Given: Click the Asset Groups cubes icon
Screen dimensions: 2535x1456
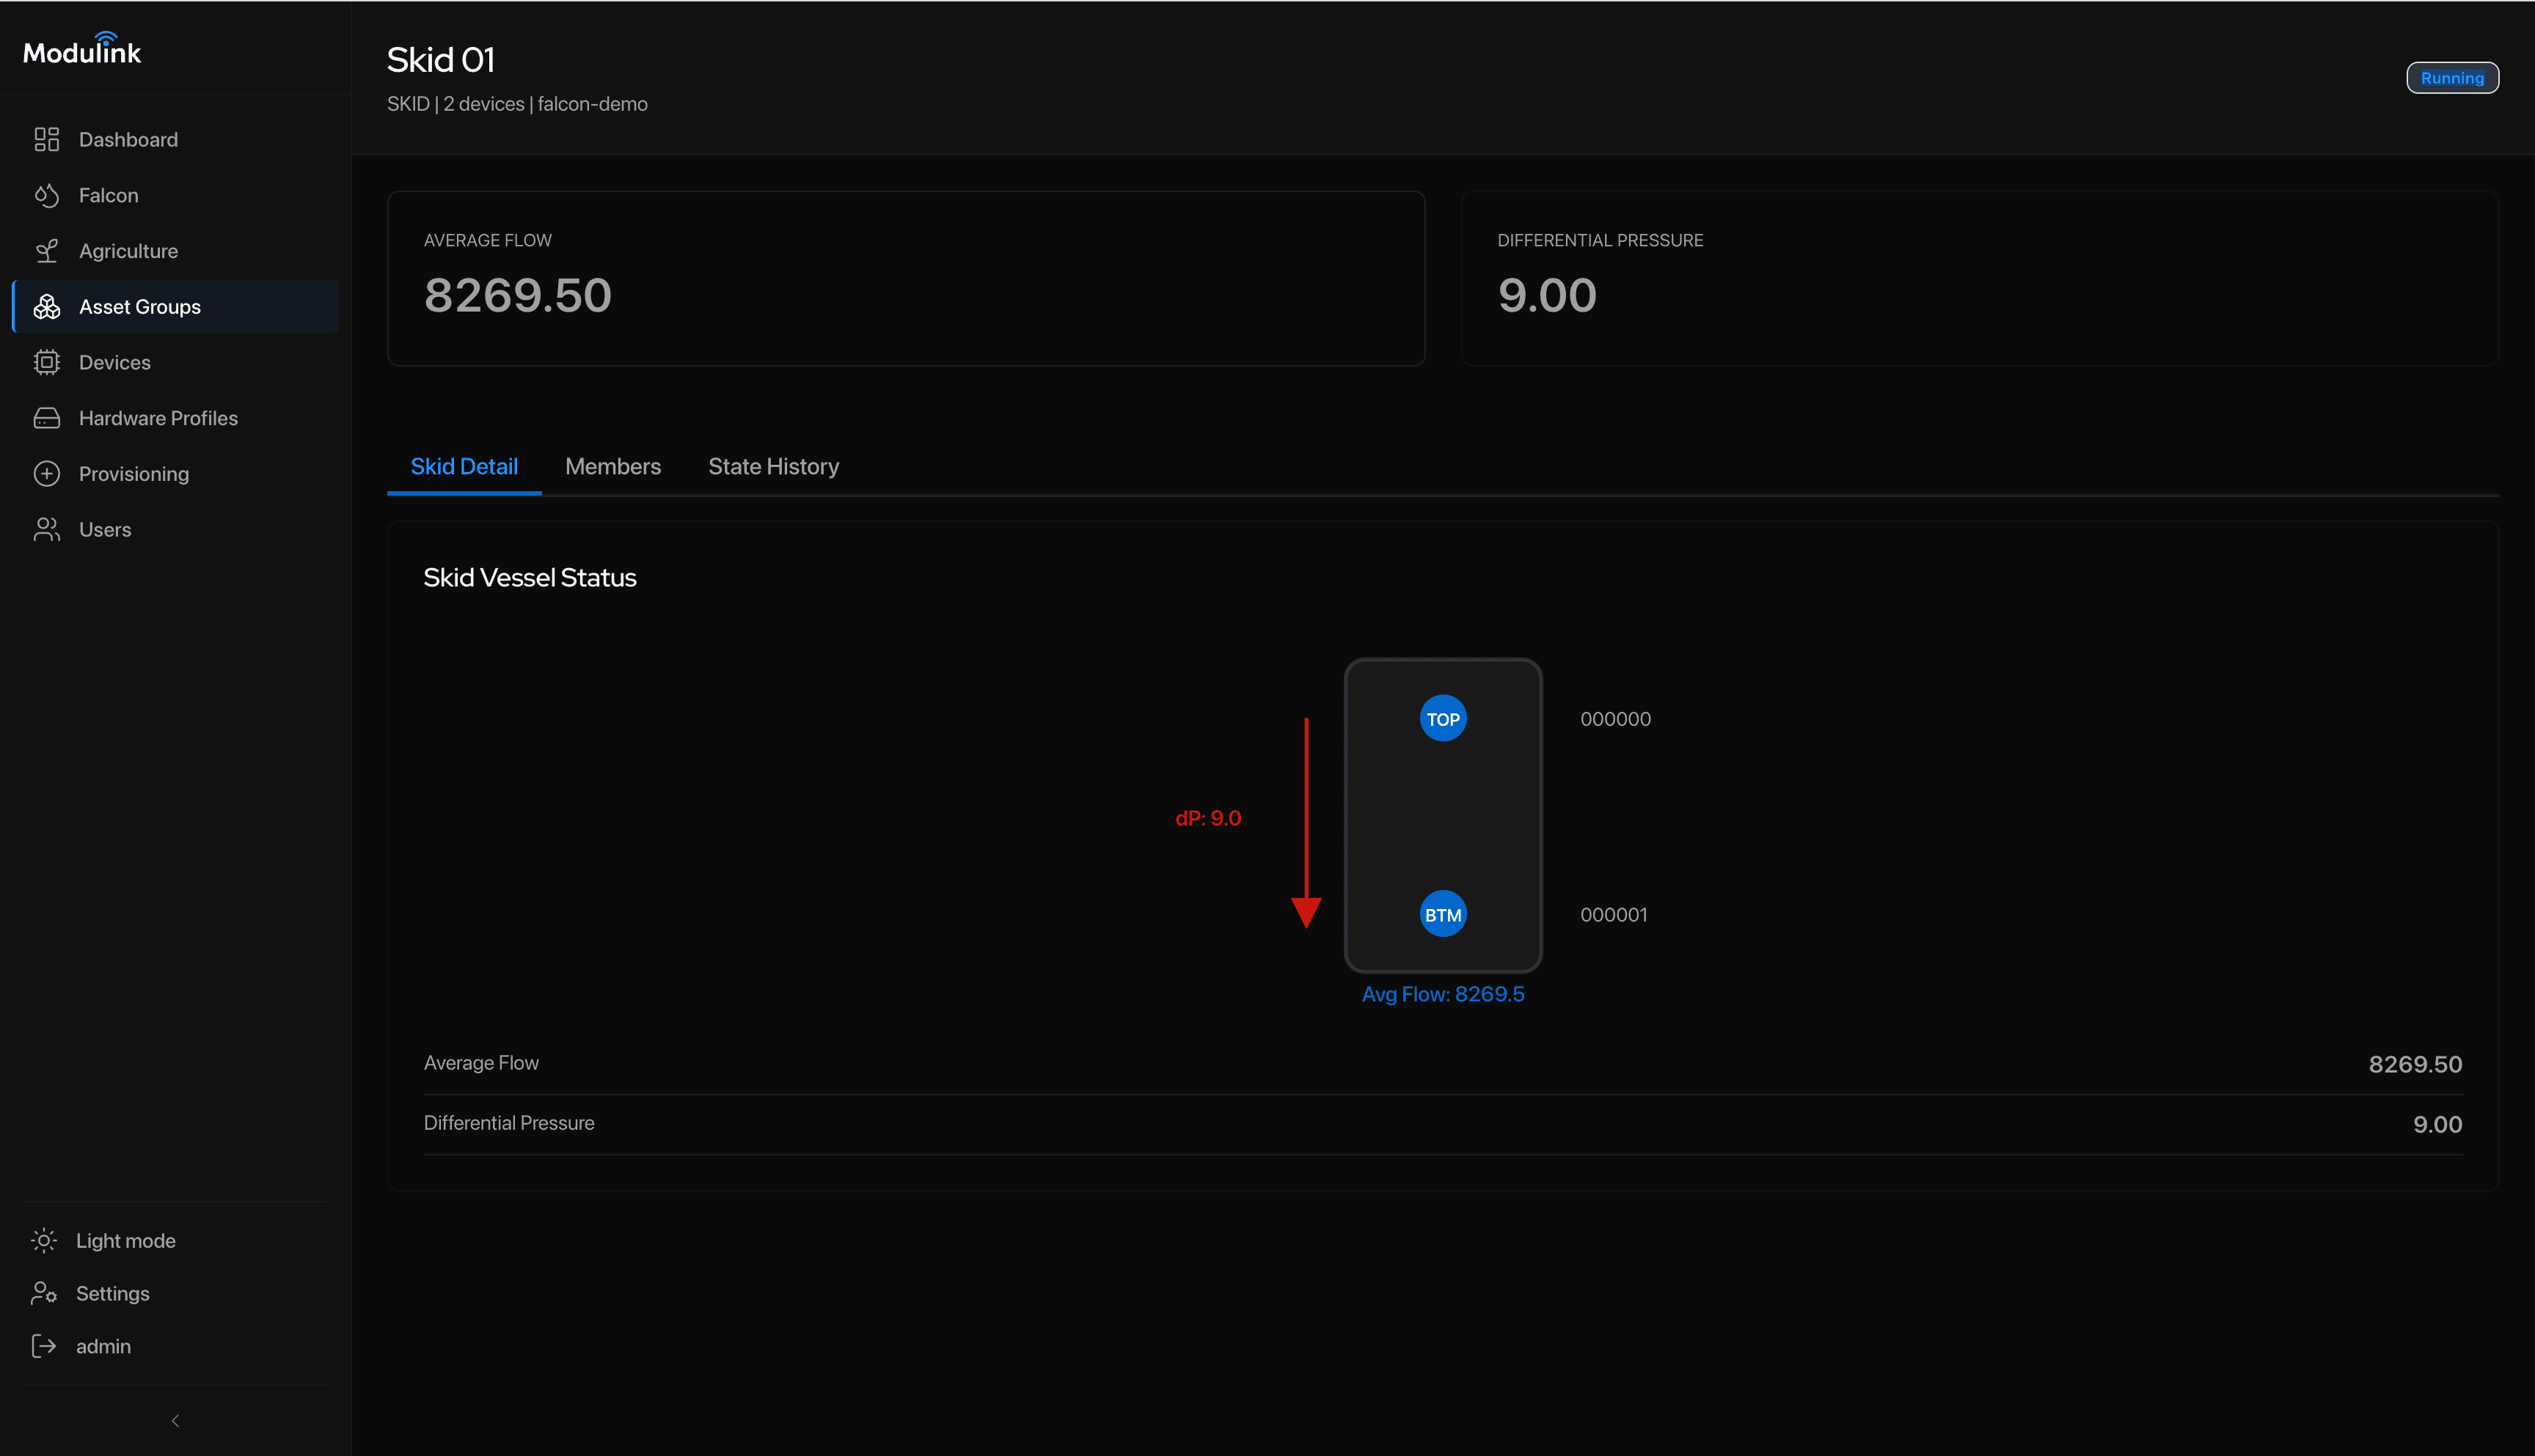Looking at the screenshot, I should pos(46,307).
